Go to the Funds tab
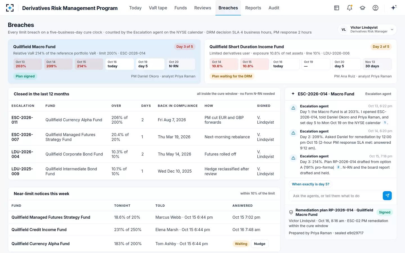The height and width of the screenshot is (253, 405). [181, 8]
